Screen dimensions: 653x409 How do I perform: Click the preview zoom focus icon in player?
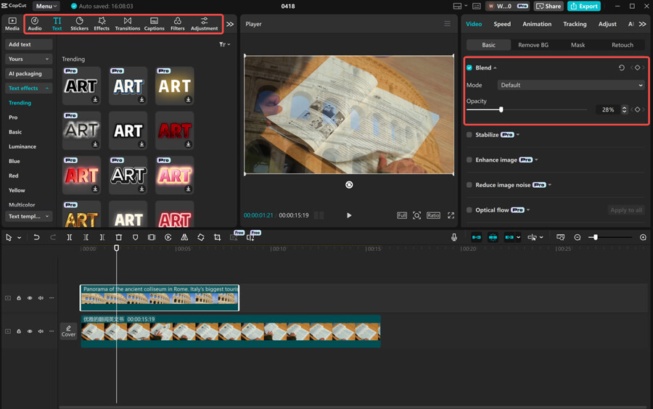[x=416, y=215]
